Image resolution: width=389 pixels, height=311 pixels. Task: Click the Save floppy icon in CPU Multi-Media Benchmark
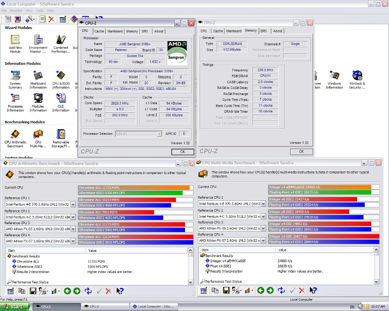tap(226, 290)
